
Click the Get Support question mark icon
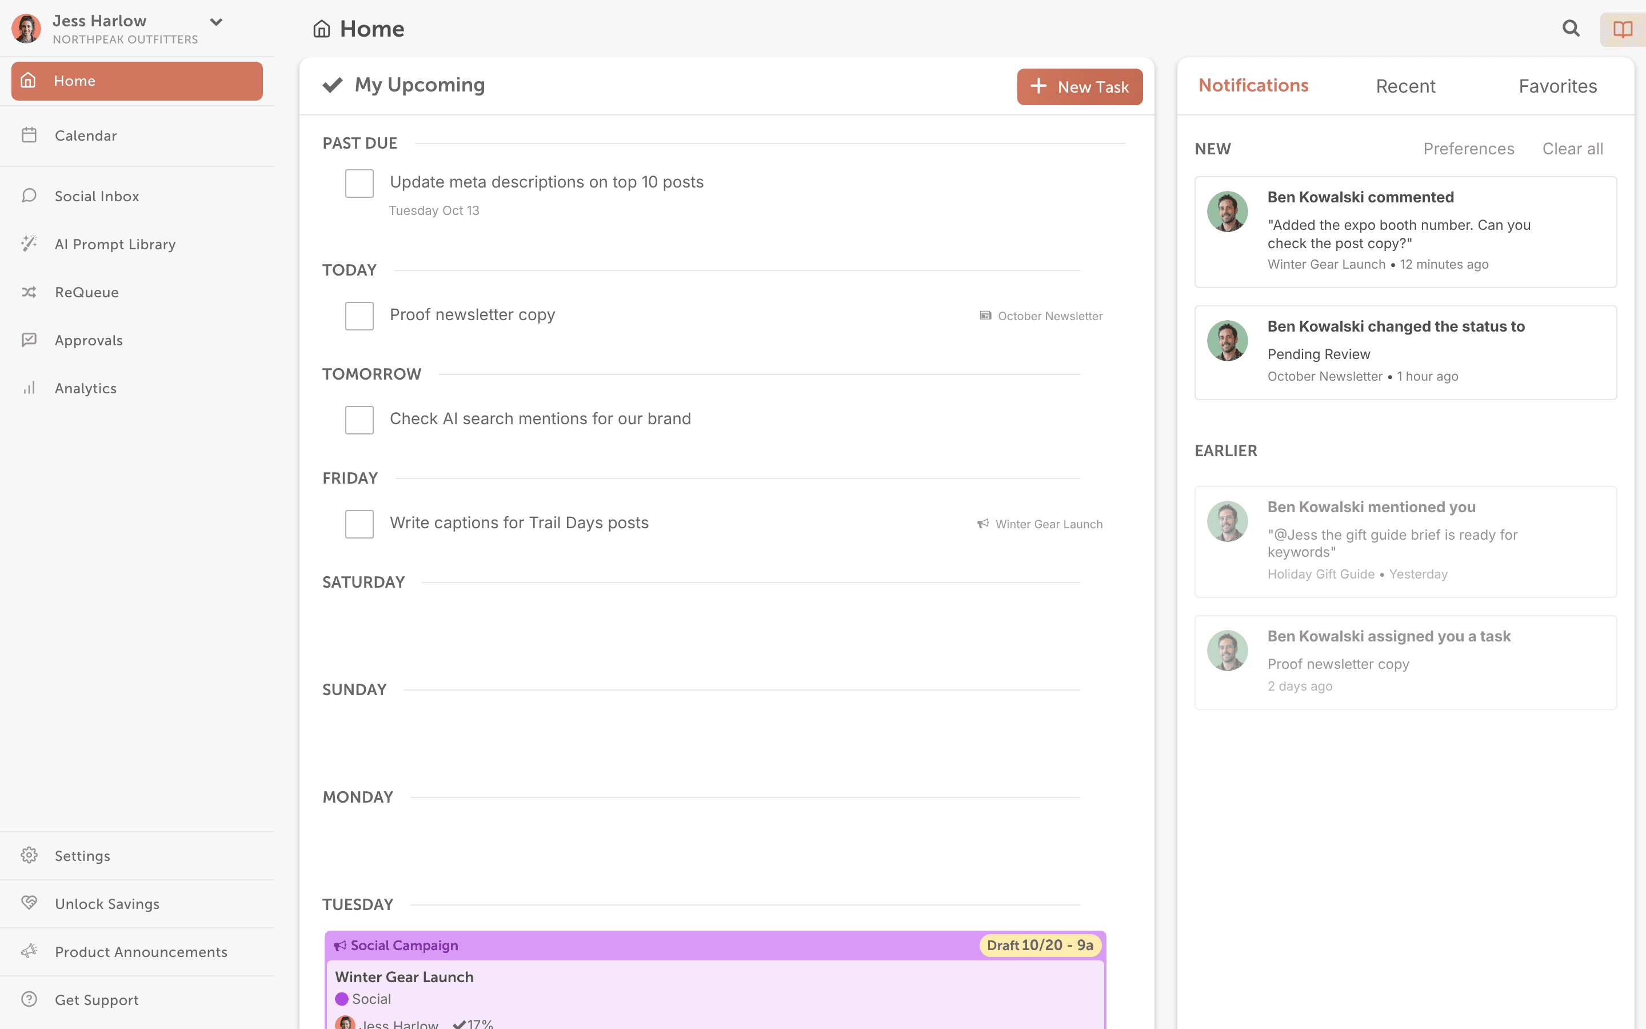point(29,999)
